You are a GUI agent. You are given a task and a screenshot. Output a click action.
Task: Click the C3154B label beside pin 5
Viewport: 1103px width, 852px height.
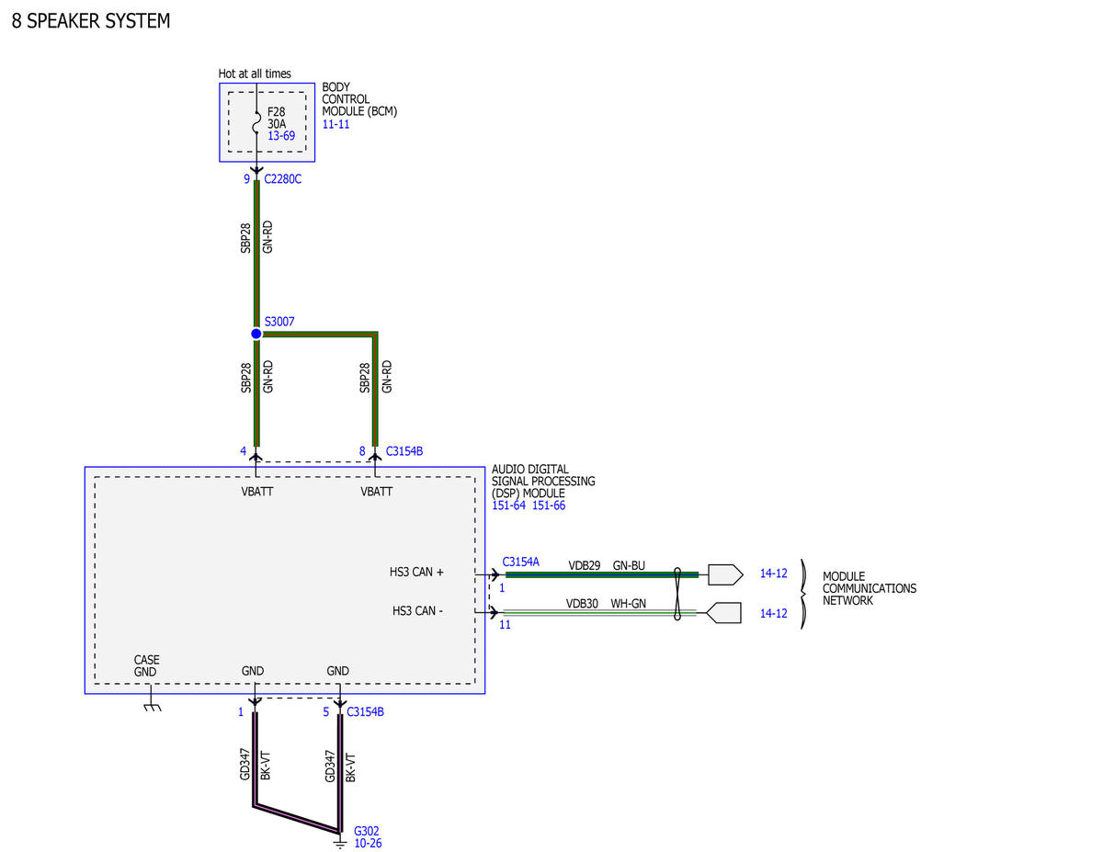point(364,711)
